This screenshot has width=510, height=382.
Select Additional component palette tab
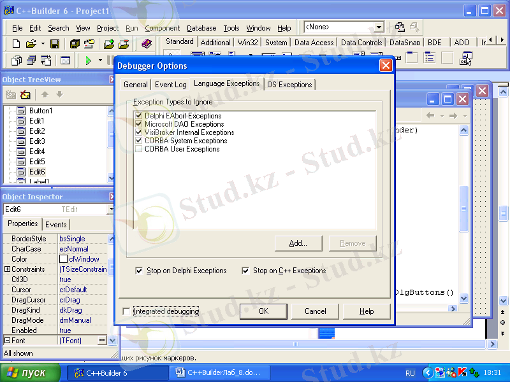coord(215,43)
